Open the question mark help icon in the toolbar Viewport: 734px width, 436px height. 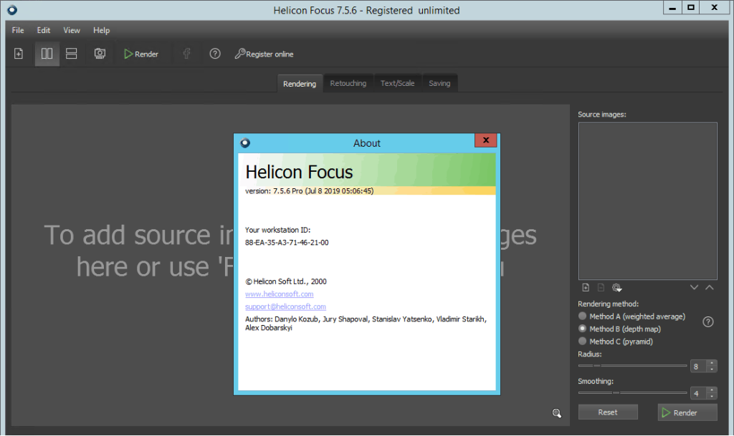point(215,54)
